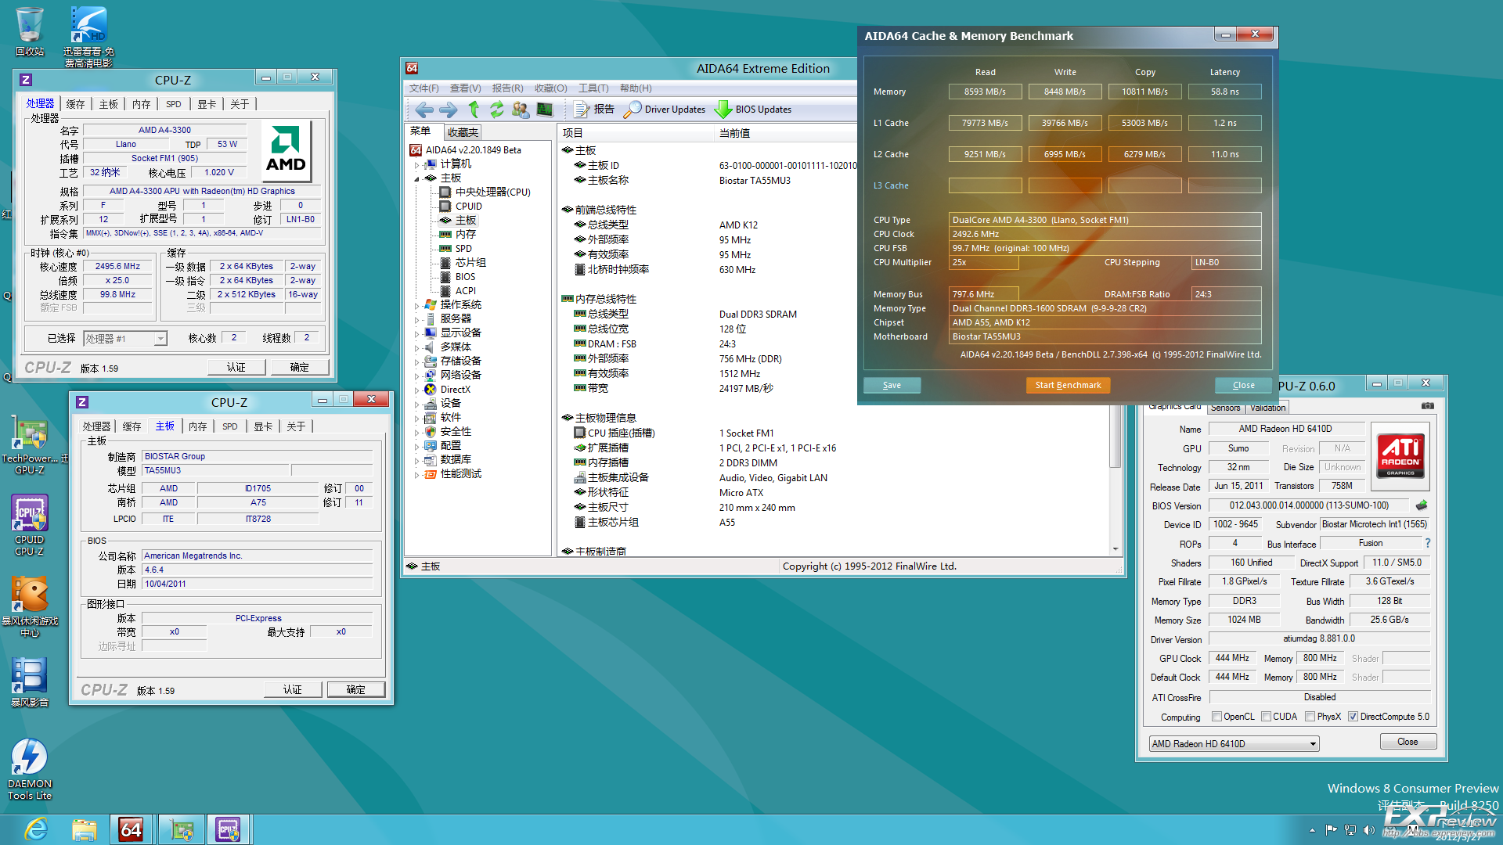Viewport: 1503px width, 845px height.
Task: Open File Explorer from the taskbar
Action: (x=84, y=829)
